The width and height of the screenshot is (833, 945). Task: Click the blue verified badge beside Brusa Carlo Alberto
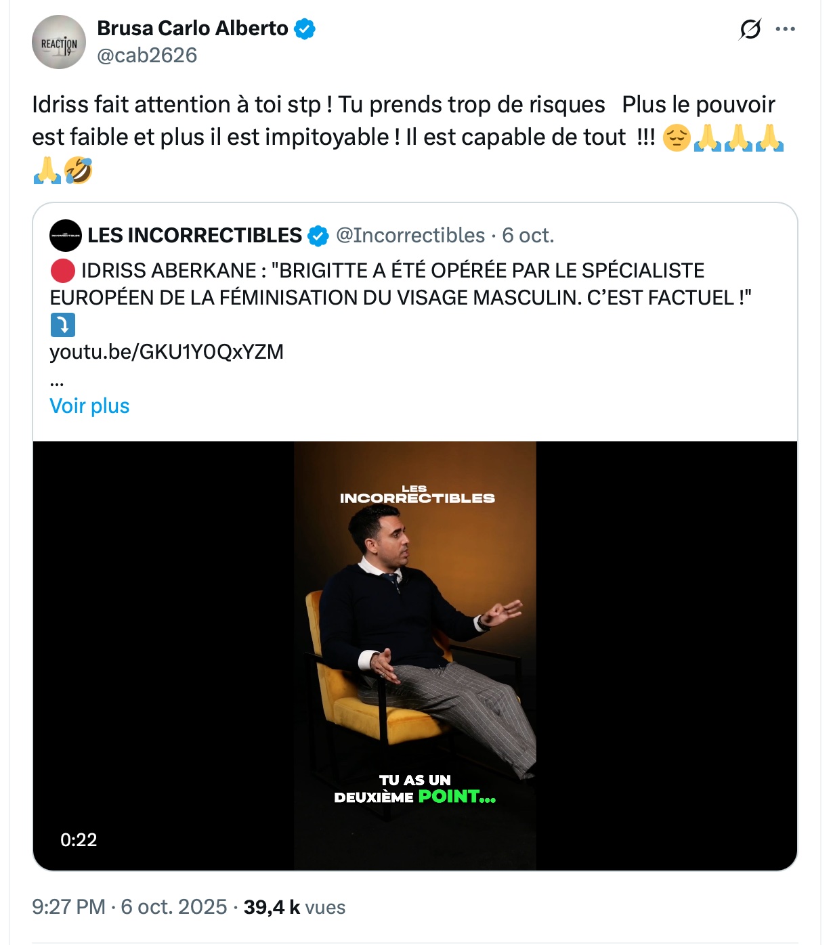pos(305,29)
